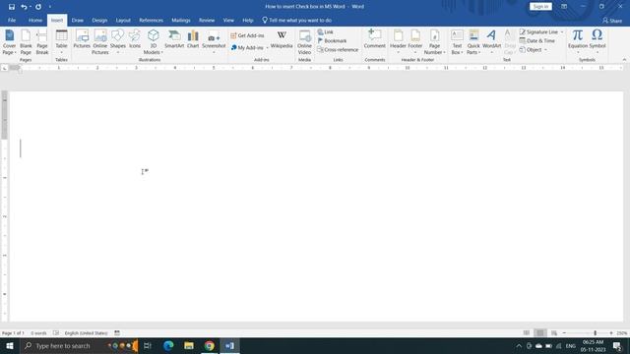Zoom in with the plus button
Image resolution: width=630 pixels, height=354 pixels.
pos(611,333)
